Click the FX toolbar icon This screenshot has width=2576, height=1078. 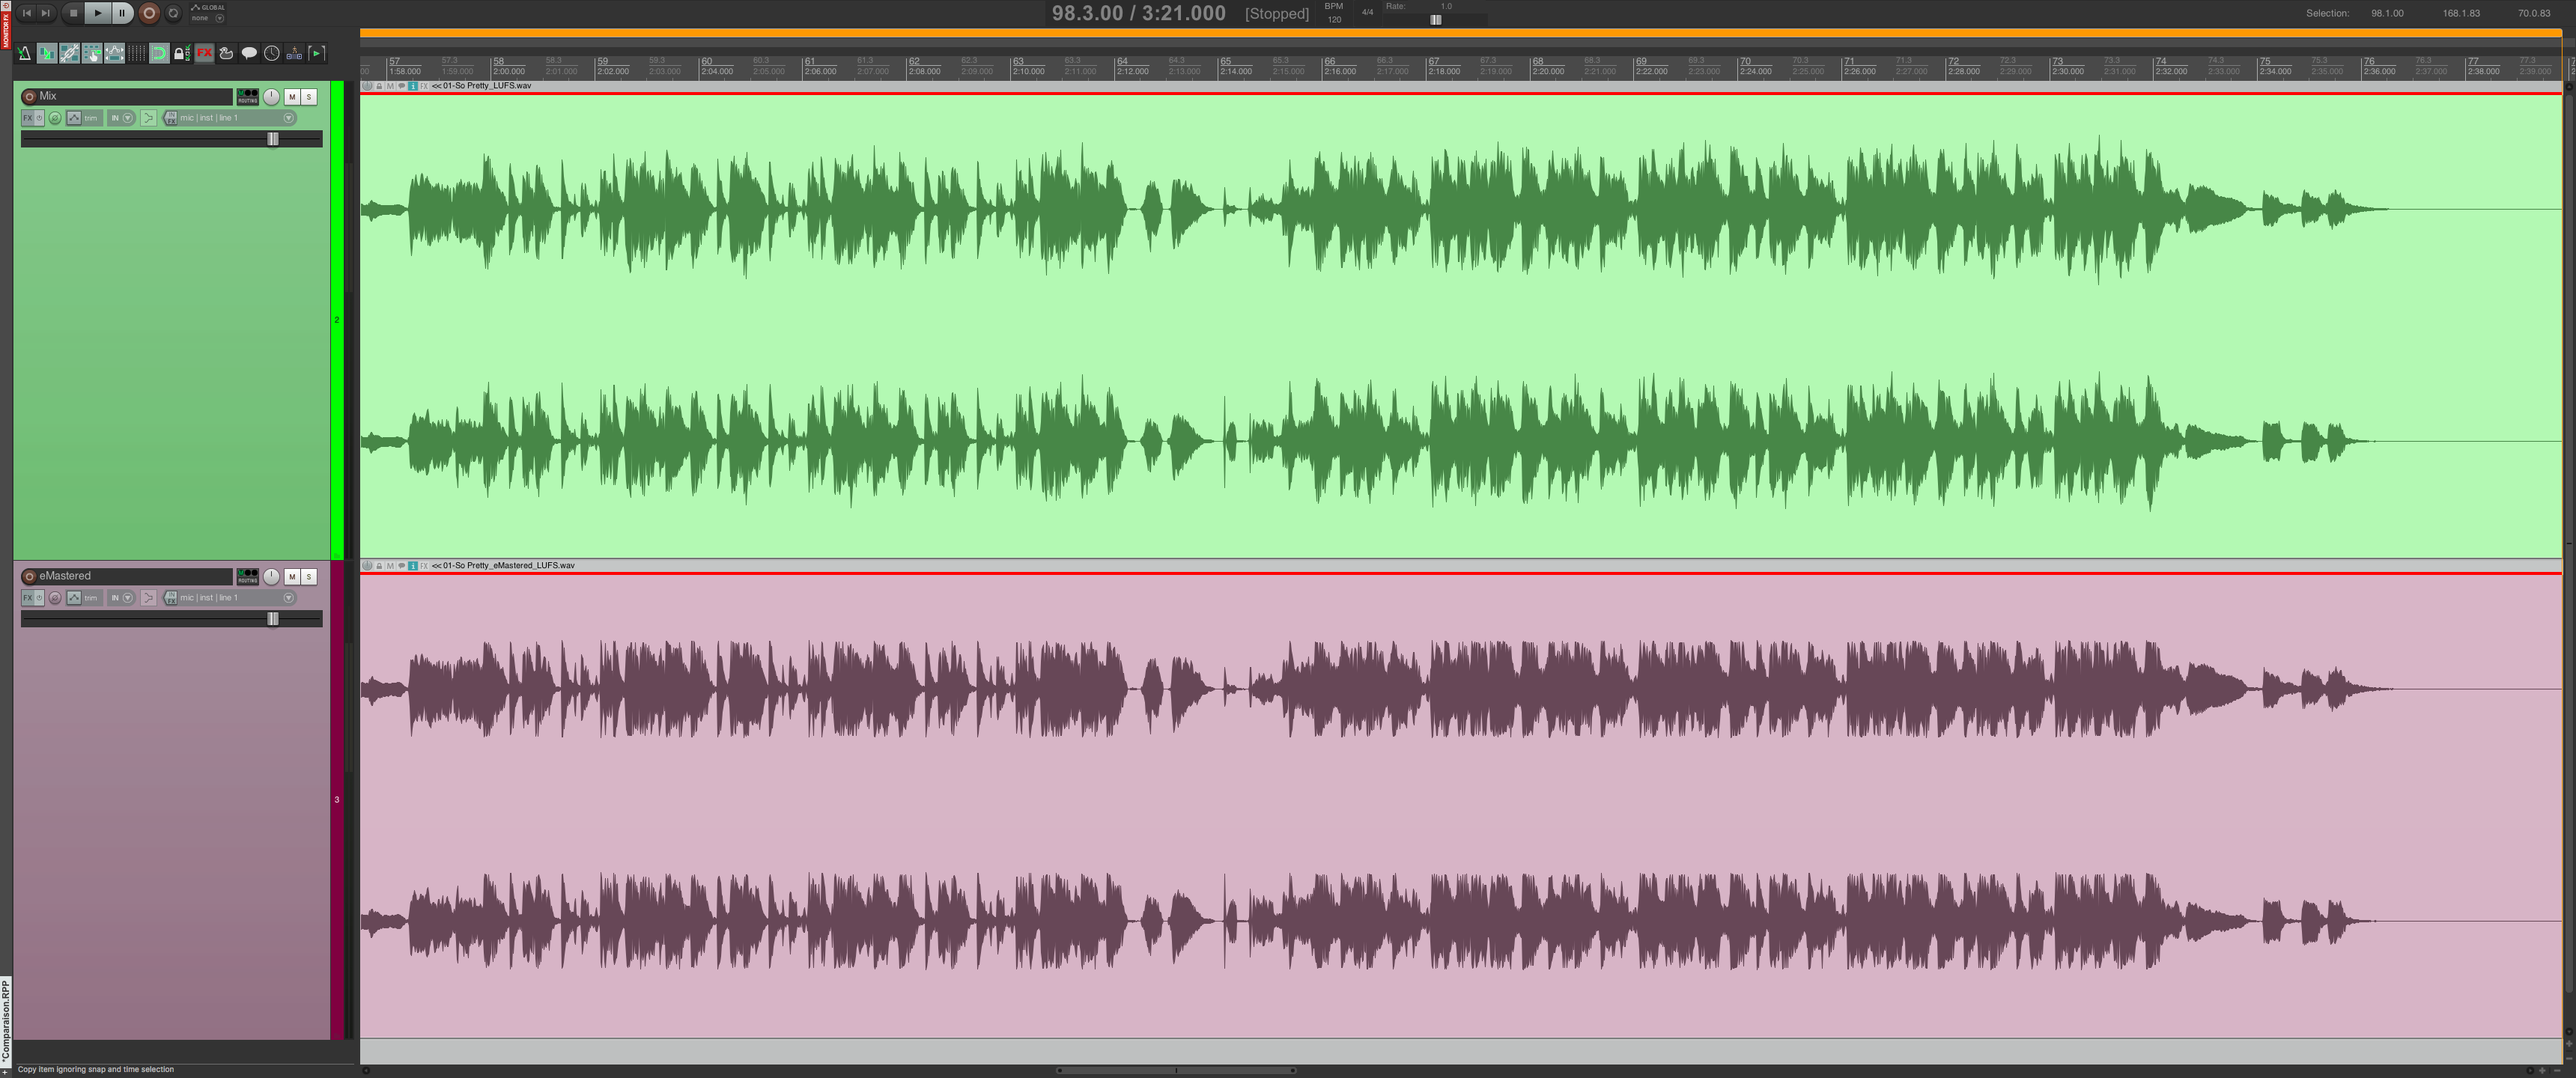point(205,53)
